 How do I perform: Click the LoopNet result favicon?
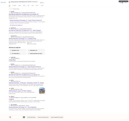(10, 89)
